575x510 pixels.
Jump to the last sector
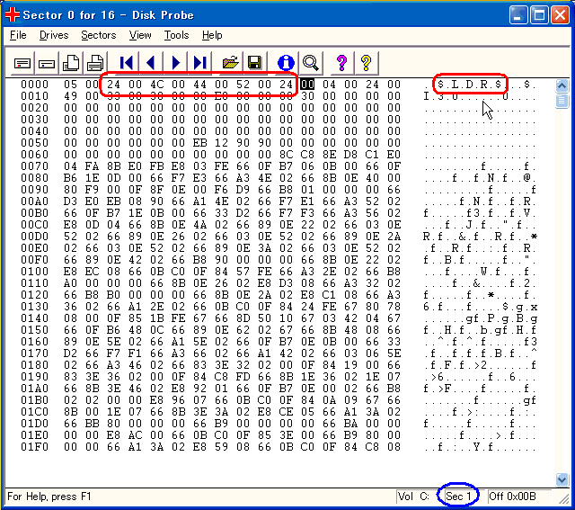pyautogui.click(x=199, y=62)
